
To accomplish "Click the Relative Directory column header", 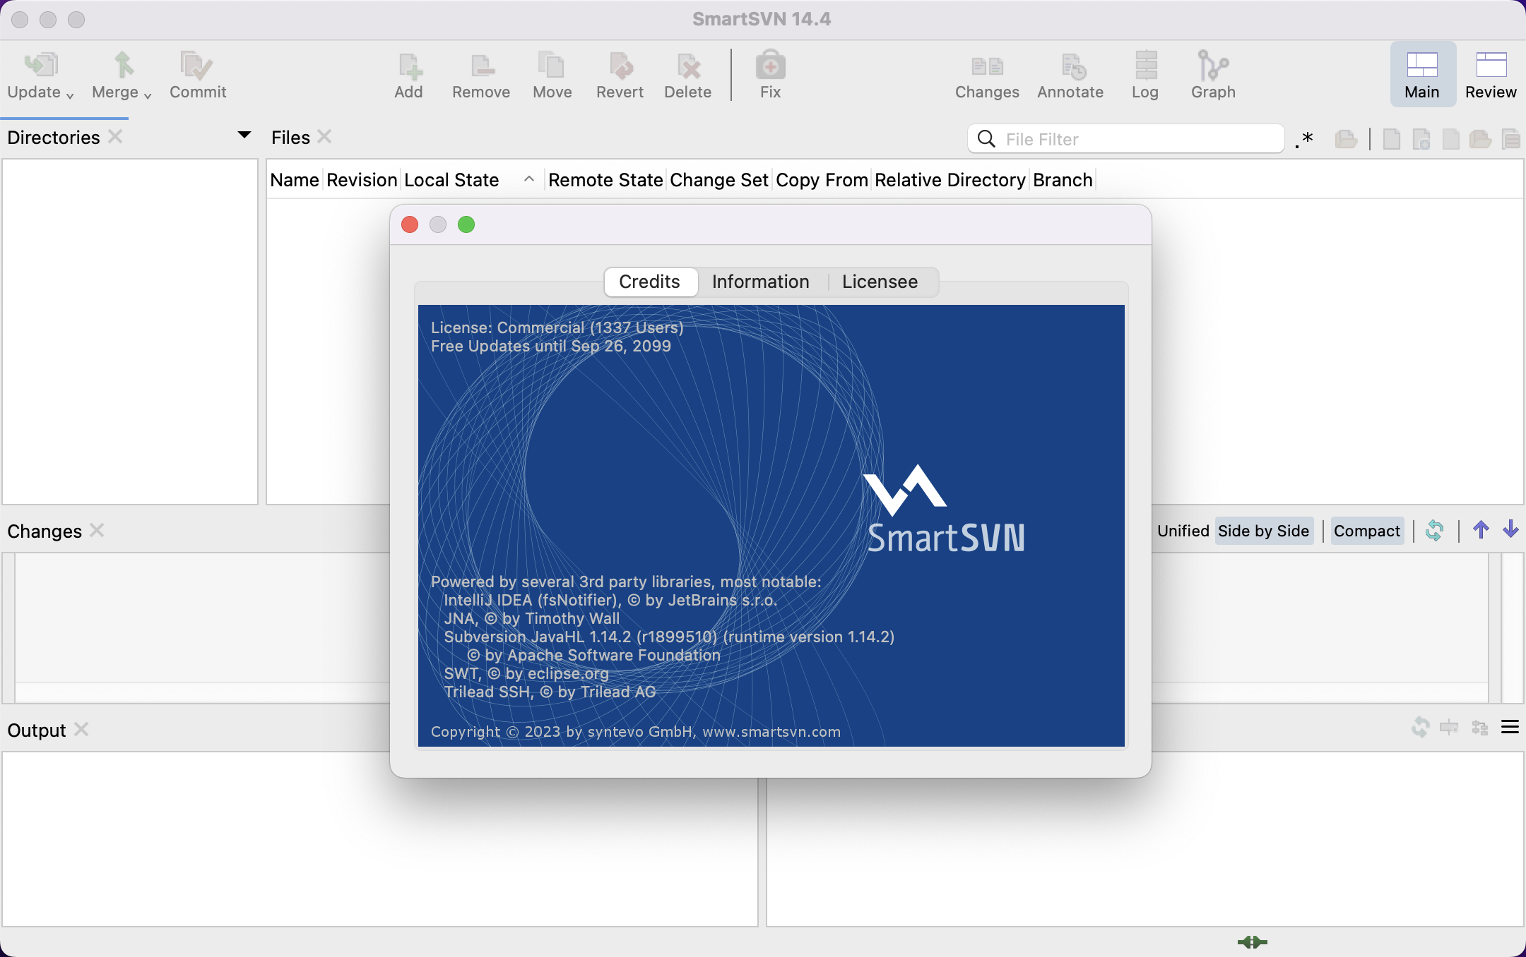I will 950,180.
